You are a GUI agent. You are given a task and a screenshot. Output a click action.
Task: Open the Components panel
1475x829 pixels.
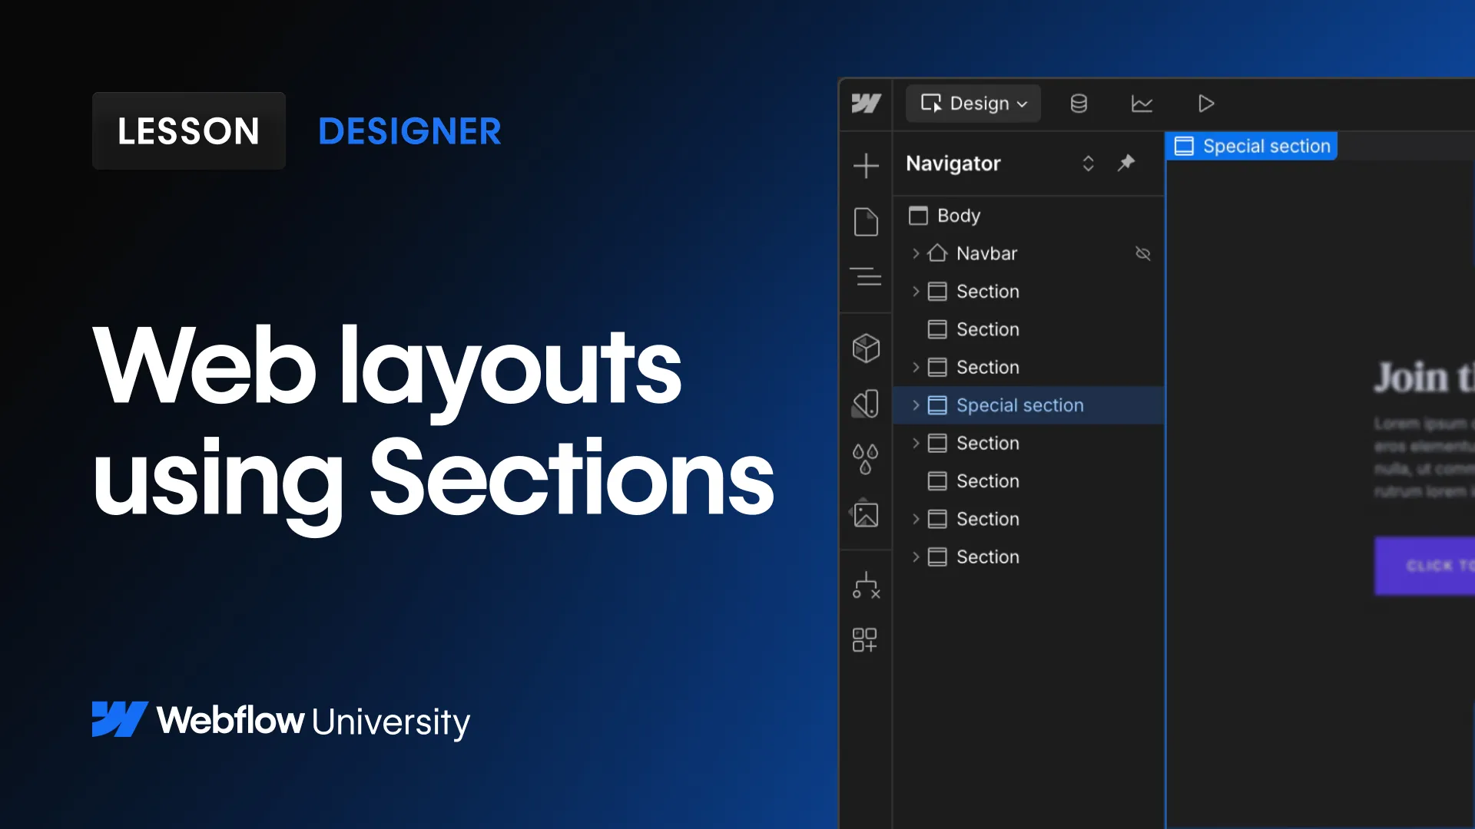[x=866, y=347]
